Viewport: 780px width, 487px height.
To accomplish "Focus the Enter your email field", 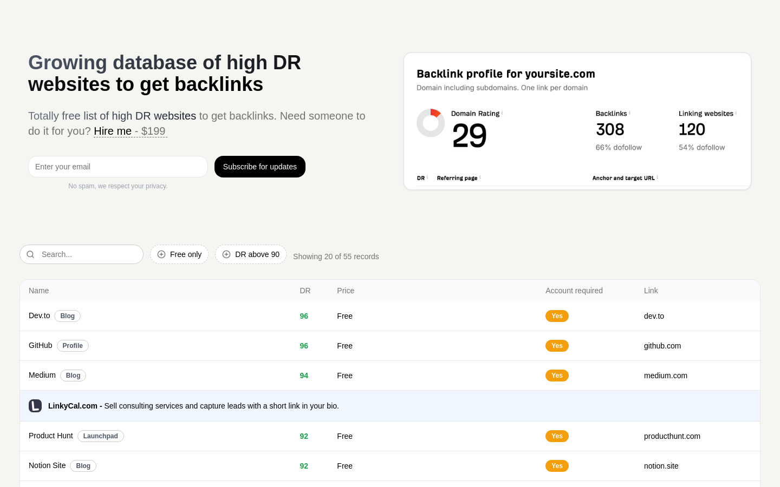I will pyautogui.click(x=118, y=167).
